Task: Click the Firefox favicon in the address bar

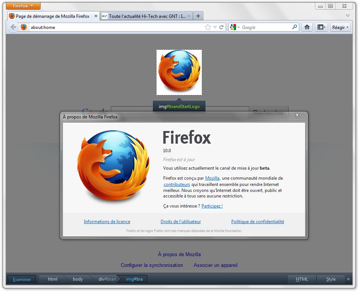Action: click(23, 27)
